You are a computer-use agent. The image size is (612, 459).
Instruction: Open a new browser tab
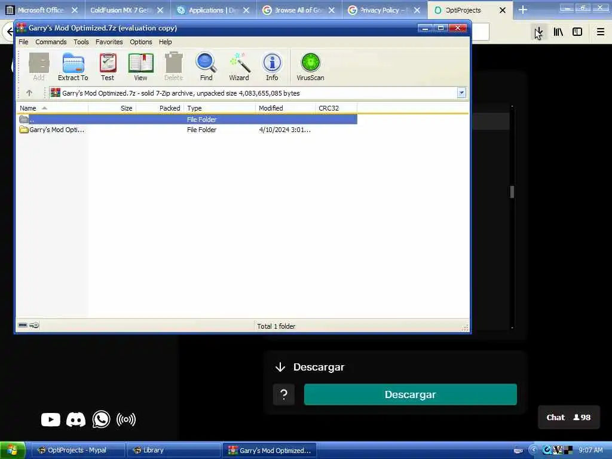[x=523, y=10]
